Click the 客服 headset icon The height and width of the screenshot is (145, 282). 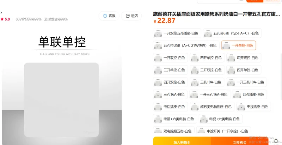pos(105,16)
